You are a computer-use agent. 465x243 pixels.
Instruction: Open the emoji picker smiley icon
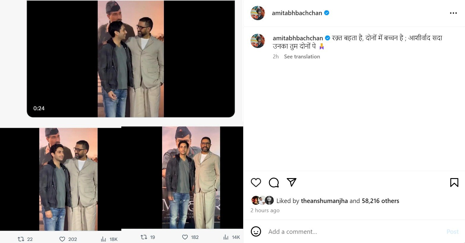point(256,231)
